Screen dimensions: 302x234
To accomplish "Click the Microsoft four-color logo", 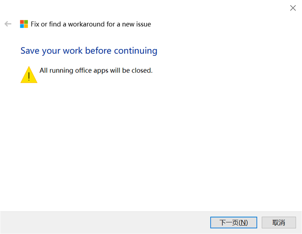I will (24, 24).
